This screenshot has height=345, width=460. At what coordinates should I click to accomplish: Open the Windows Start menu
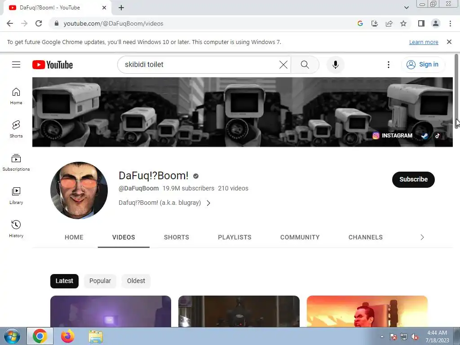(x=12, y=336)
